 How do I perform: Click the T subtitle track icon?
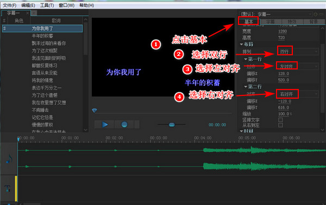(8, 188)
